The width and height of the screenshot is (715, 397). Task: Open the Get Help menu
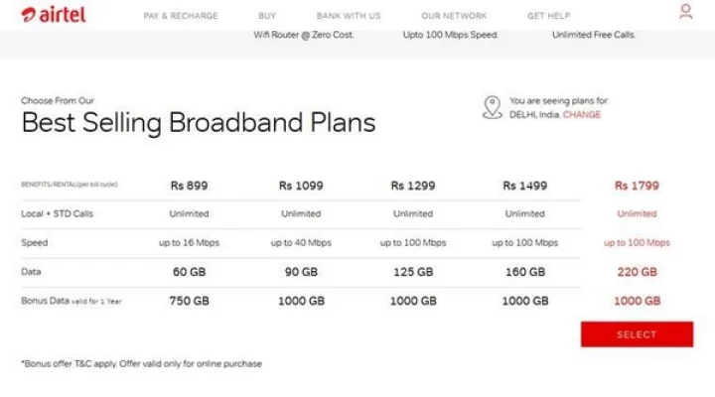click(549, 16)
